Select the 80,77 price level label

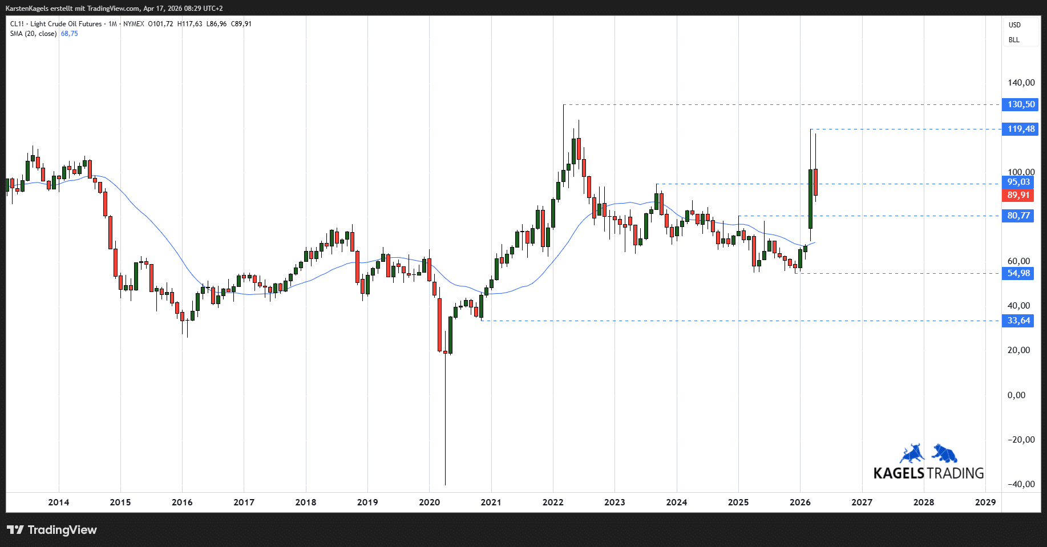(x=1018, y=216)
